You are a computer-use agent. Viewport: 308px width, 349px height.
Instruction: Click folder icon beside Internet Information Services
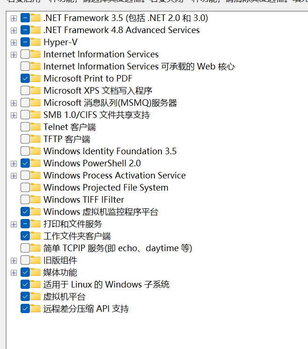[35, 54]
